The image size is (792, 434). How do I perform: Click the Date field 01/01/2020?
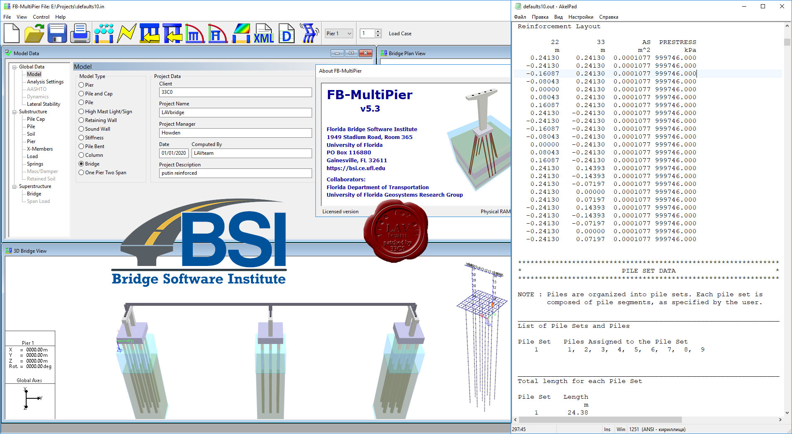click(174, 153)
